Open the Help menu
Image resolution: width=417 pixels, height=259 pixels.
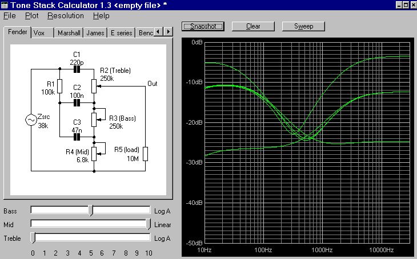tap(101, 16)
